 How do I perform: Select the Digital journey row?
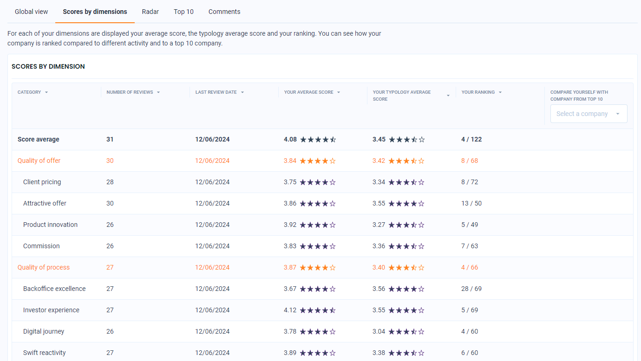(322, 331)
